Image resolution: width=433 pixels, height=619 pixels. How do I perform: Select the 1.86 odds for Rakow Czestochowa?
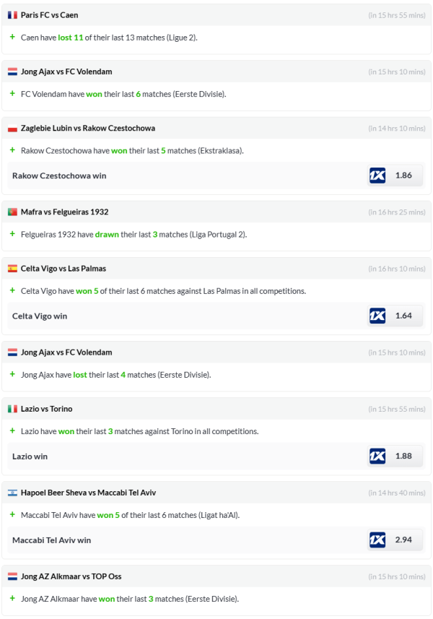click(403, 176)
